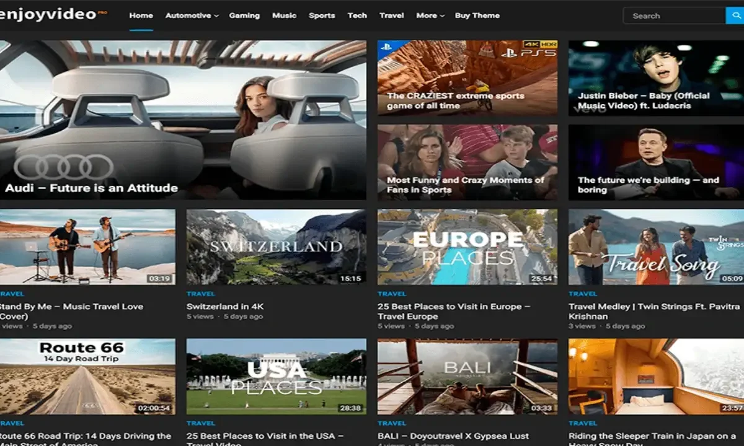Viewport: 744px width, 446px height.
Task: Open the CRAZIEST extreme sports game thumbnail
Action: 467,78
